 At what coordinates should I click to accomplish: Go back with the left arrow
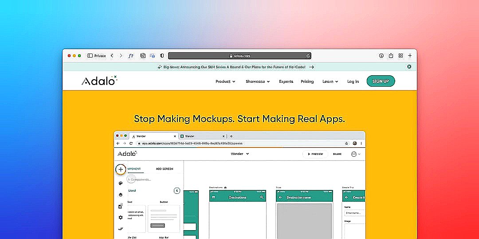pyautogui.click(x=112, y=56)
